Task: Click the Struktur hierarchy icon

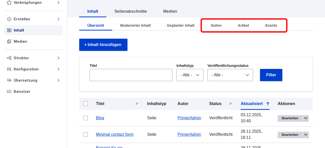Action: click(x=9, y=58)
